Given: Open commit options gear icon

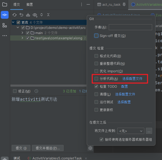Looking at the screenshot, I should click(90, 148).
